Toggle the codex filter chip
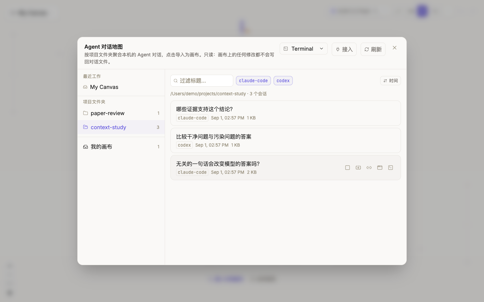 [x=283, y=81]
